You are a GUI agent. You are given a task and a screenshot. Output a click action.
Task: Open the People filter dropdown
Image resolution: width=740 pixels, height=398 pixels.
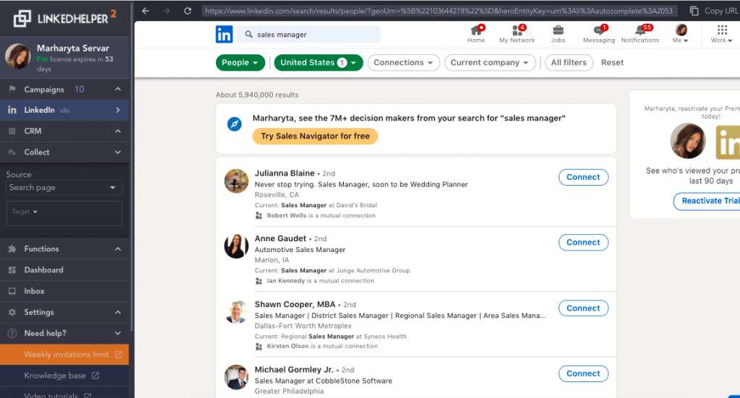[241, 63]
